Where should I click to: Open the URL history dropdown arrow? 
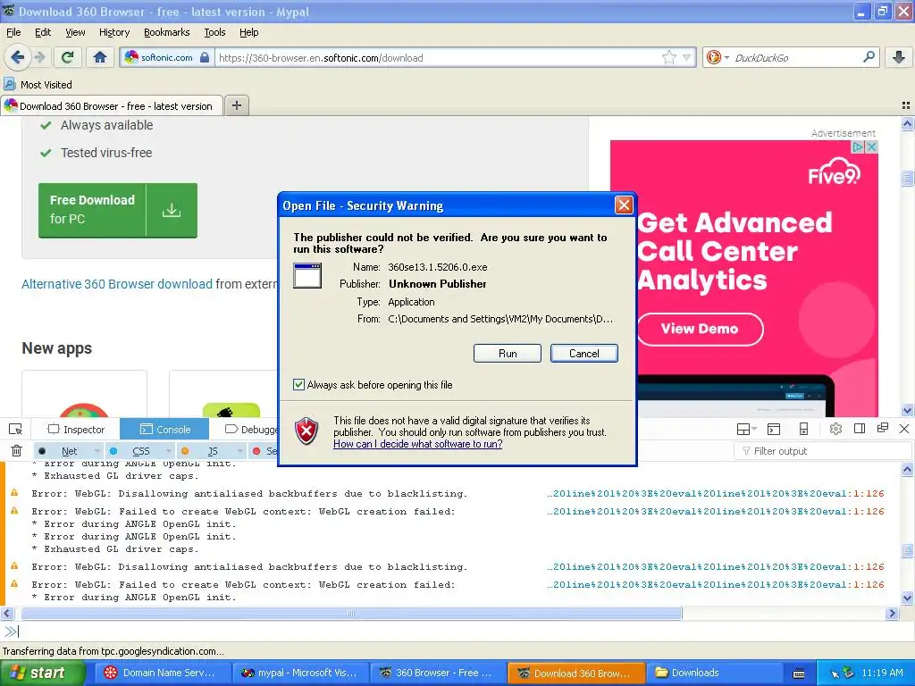coord(687,57)
